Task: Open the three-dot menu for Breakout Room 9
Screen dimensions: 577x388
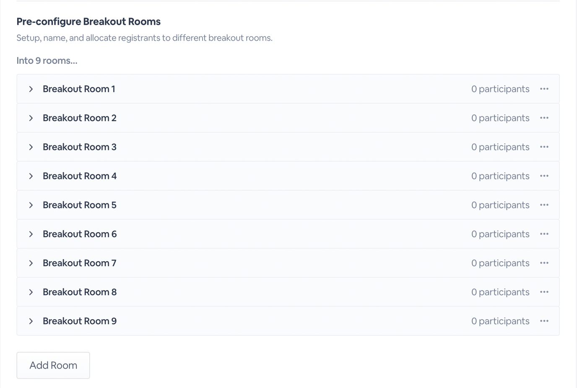Action: coord(544,321)
